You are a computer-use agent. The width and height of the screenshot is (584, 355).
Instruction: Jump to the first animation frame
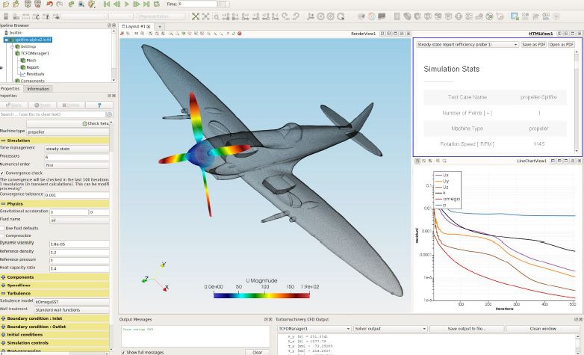tap(107, 4)
